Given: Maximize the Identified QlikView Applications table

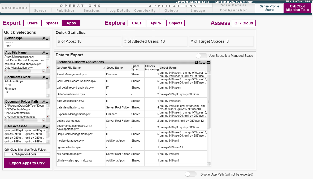Looking at the screenshot, I should point(208,62).
